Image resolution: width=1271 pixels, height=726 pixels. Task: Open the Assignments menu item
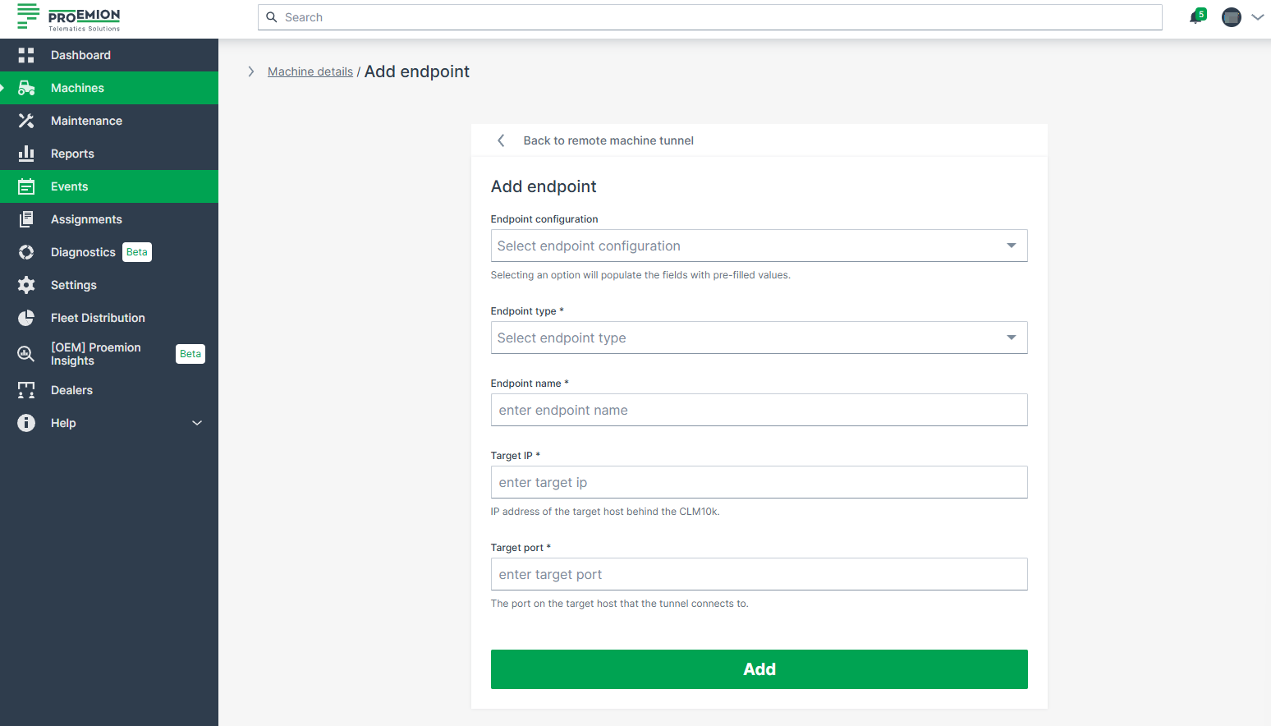86,219
